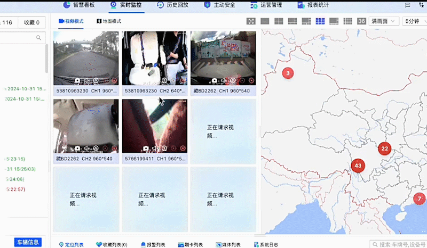Click the red (5:22:57) list entry

pyautogui.click(x=16, y=189)
